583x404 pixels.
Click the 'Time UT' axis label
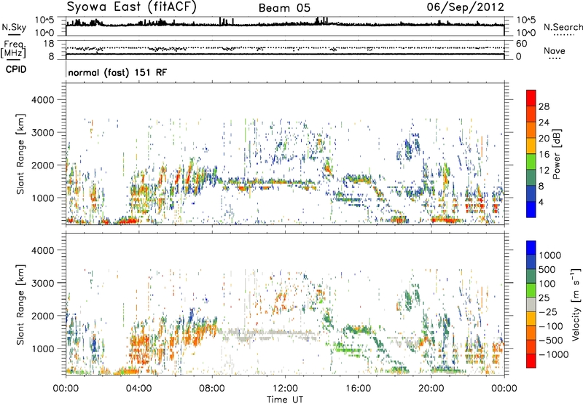coord(285,400)
